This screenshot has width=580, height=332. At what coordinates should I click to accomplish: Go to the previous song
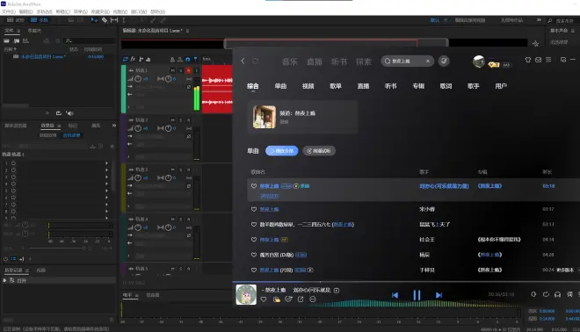(x=395, y=295)
